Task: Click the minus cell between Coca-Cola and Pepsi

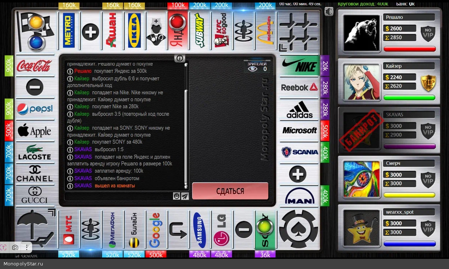Action: coord(35,87)
